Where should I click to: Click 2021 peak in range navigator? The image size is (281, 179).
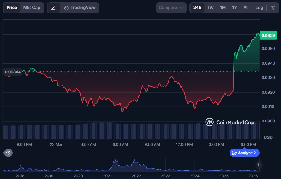[115, 162]
